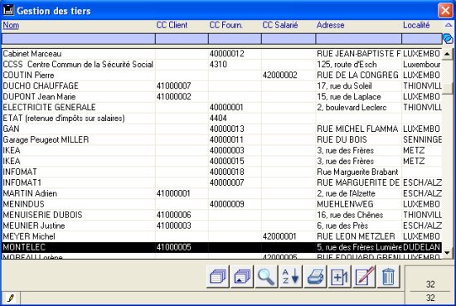The height and width of the screenshot is (306, 456).
Task: Click the Localité column header
Action: (x=416, y=25)
